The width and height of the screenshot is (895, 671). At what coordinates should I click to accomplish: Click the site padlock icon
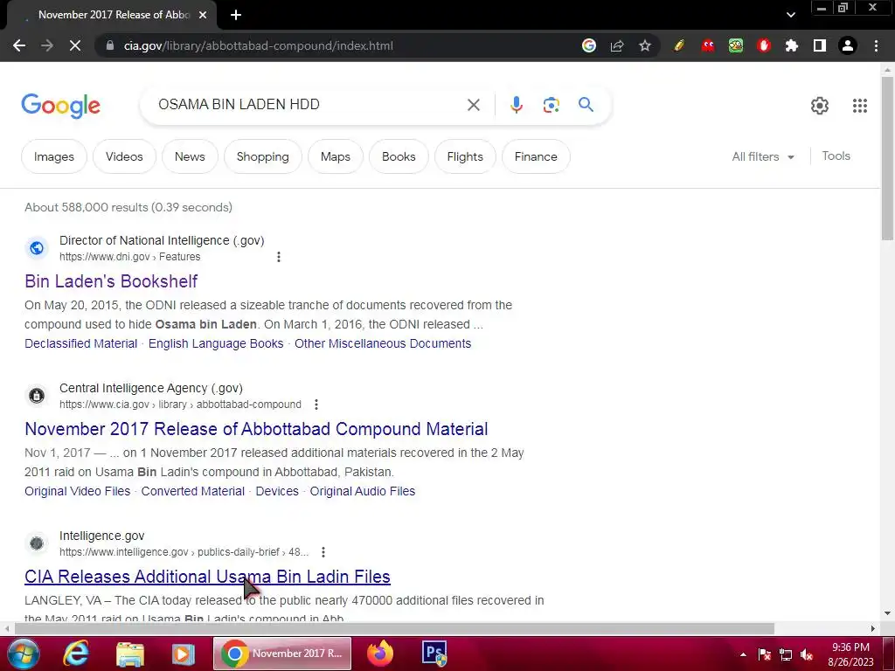pos(110,45)
